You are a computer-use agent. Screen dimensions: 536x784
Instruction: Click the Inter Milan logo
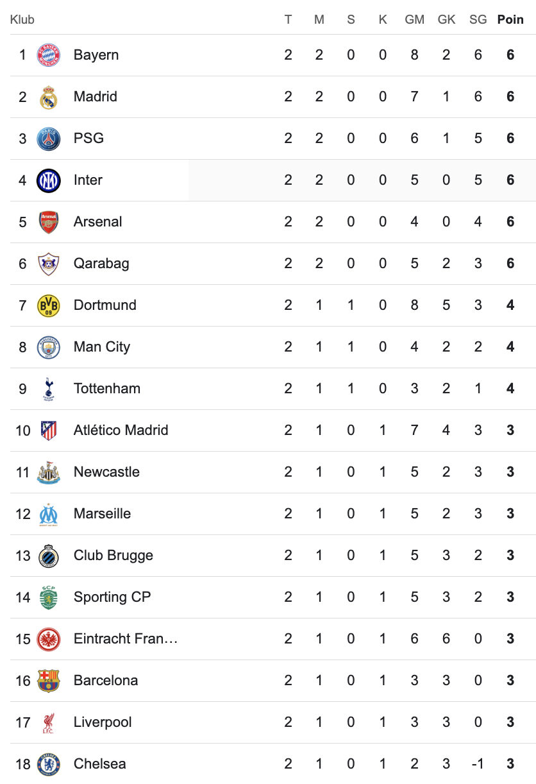click(x=48, y=180)
